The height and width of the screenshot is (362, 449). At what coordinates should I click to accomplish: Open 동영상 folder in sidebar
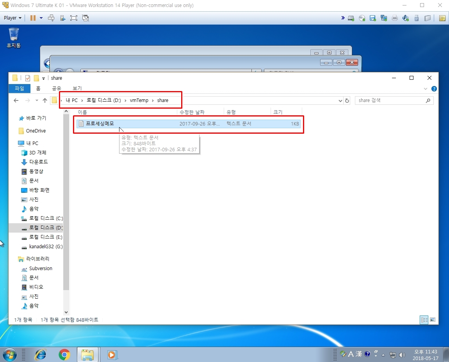[x=36, y=171]
